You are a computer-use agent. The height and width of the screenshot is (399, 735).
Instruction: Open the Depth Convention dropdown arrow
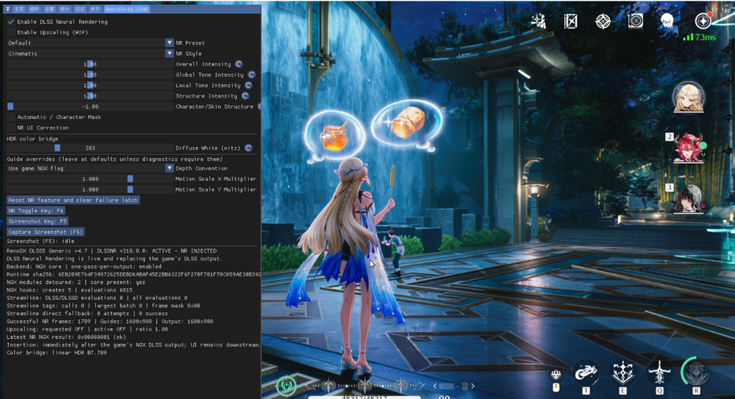(x=169, y=168)
